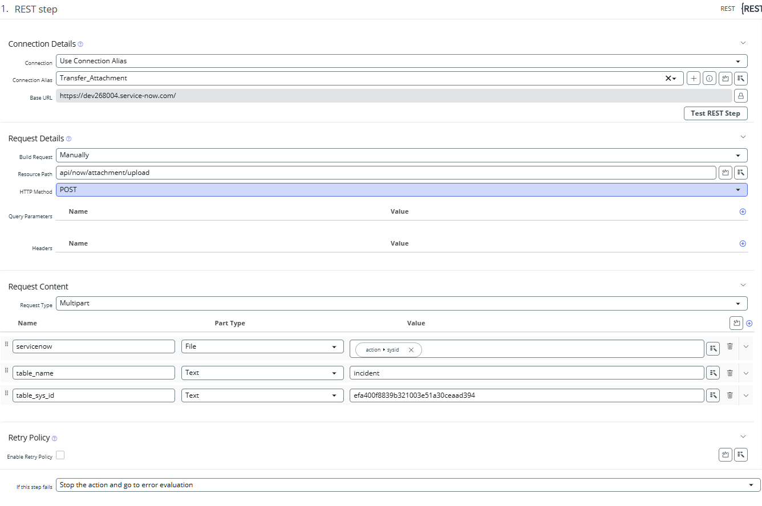Viewport: 762px width, 506px height.
Task: Open data pill picker for table_sys_id value
Action: pyautogui.click(x=713, y=395)
